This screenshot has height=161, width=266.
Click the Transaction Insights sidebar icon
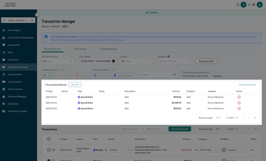(x=4, y=111)
